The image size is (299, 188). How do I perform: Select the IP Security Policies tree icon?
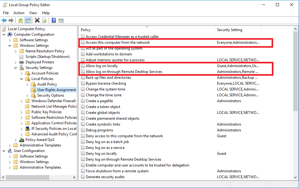tap(27, 129)
